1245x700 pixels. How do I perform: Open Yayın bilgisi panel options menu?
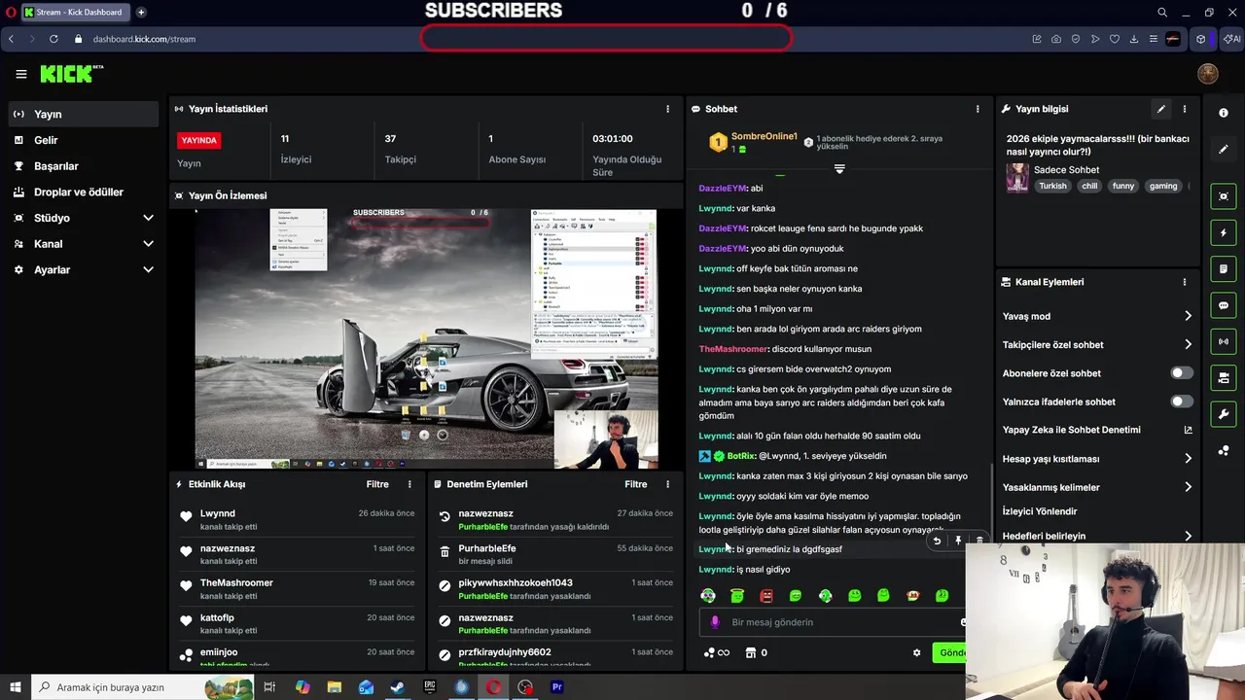coord(1184,109)
